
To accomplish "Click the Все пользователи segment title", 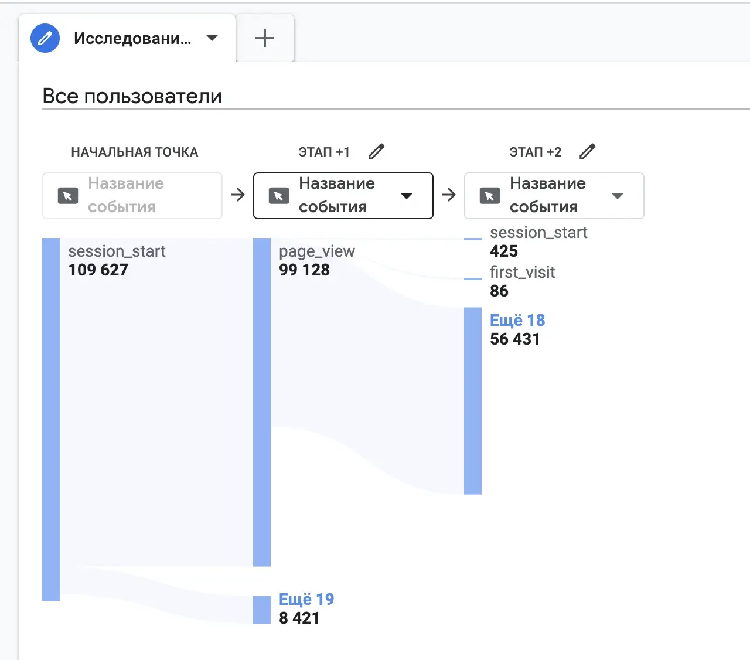I will [132, 96].
